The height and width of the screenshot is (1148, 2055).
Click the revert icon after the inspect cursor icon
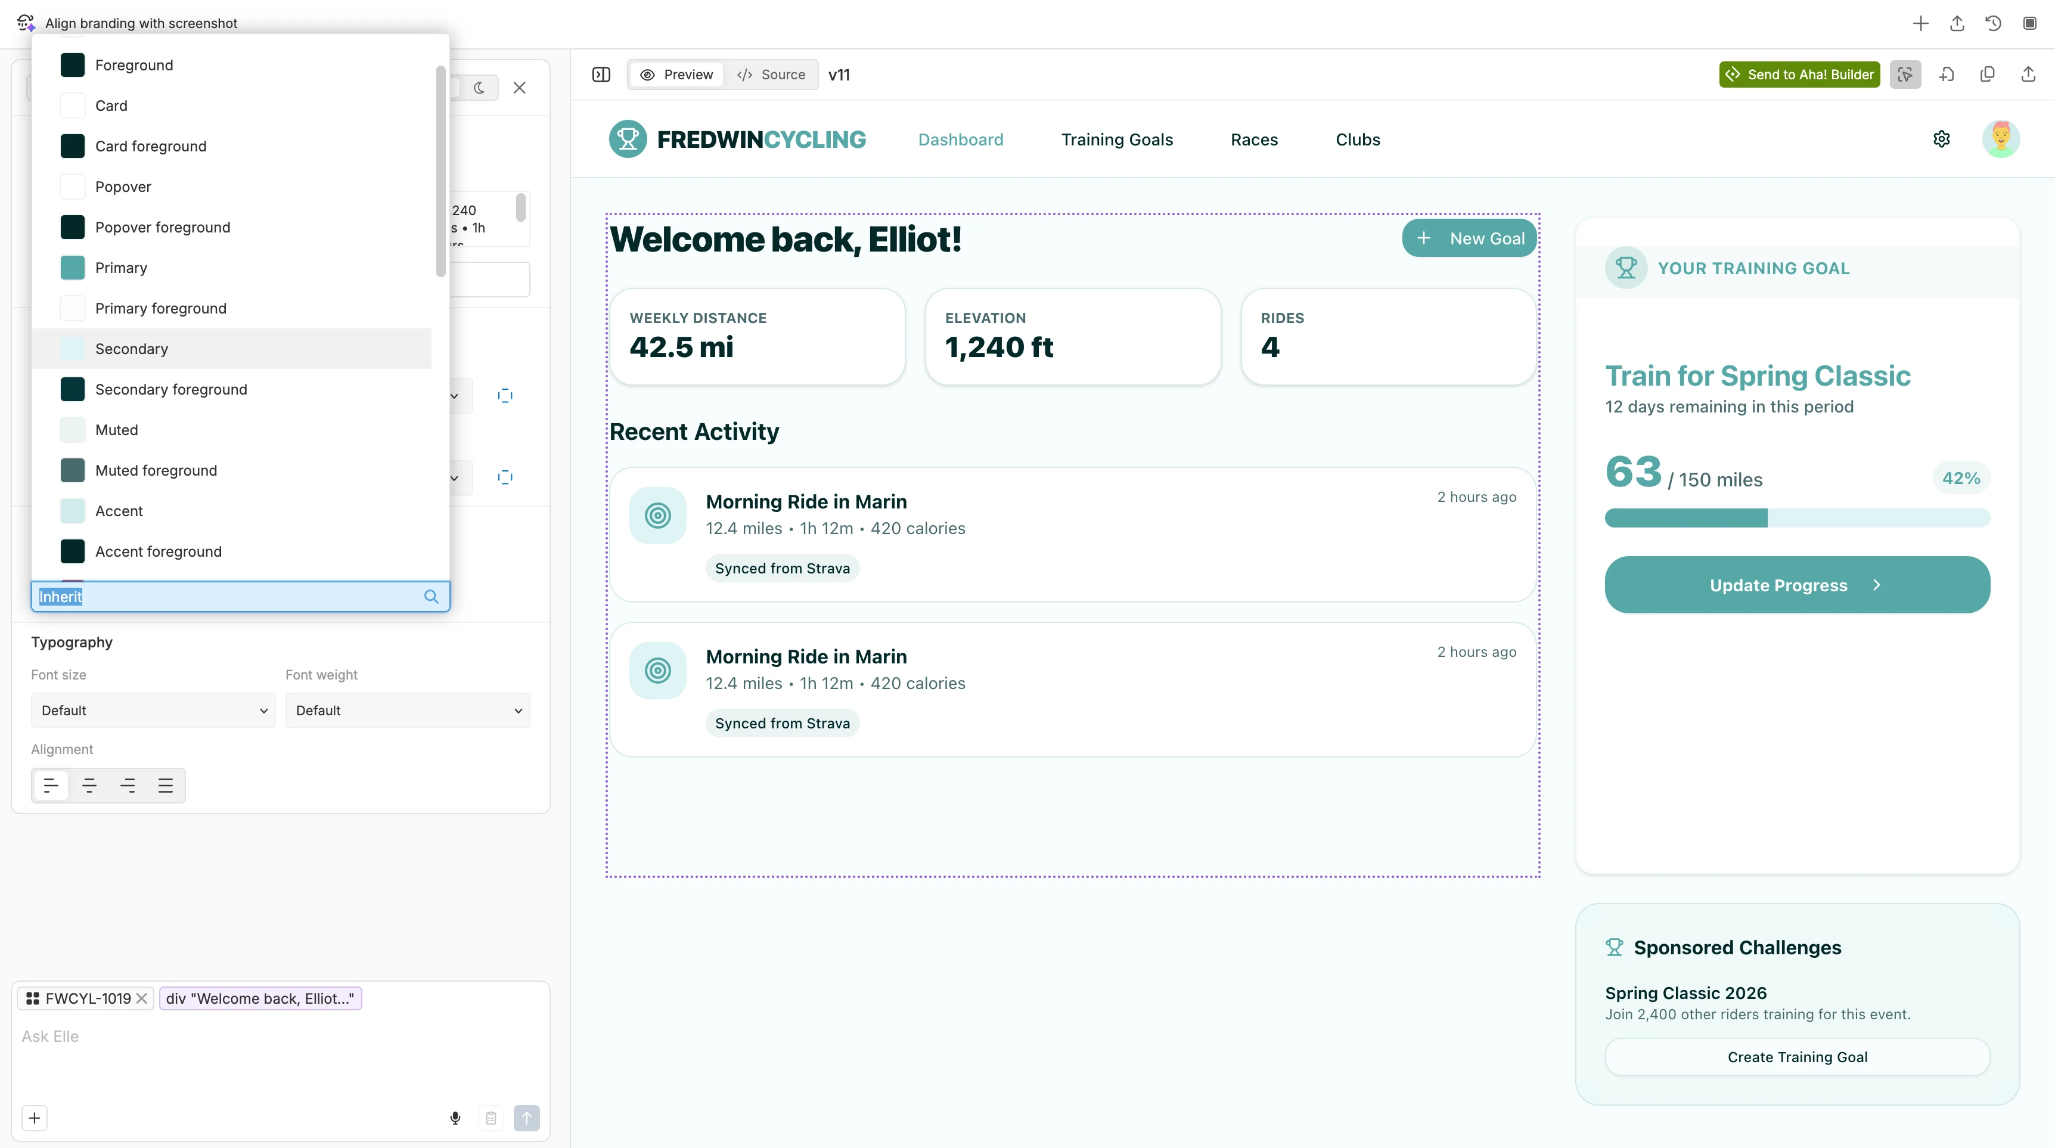[x=1947, y=74]
